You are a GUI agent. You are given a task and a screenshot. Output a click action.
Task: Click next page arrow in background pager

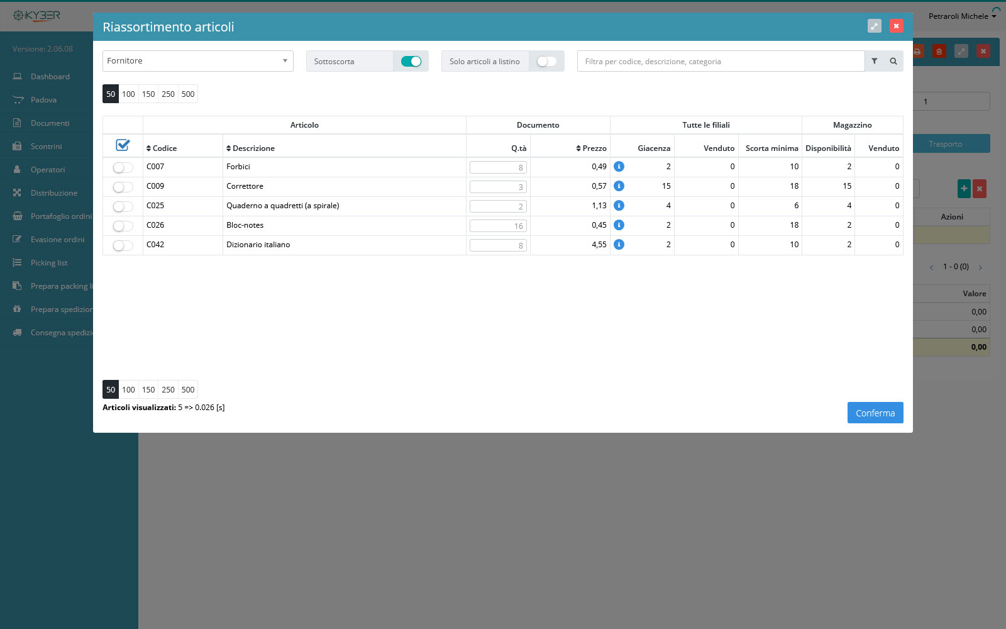pos(980,267)
